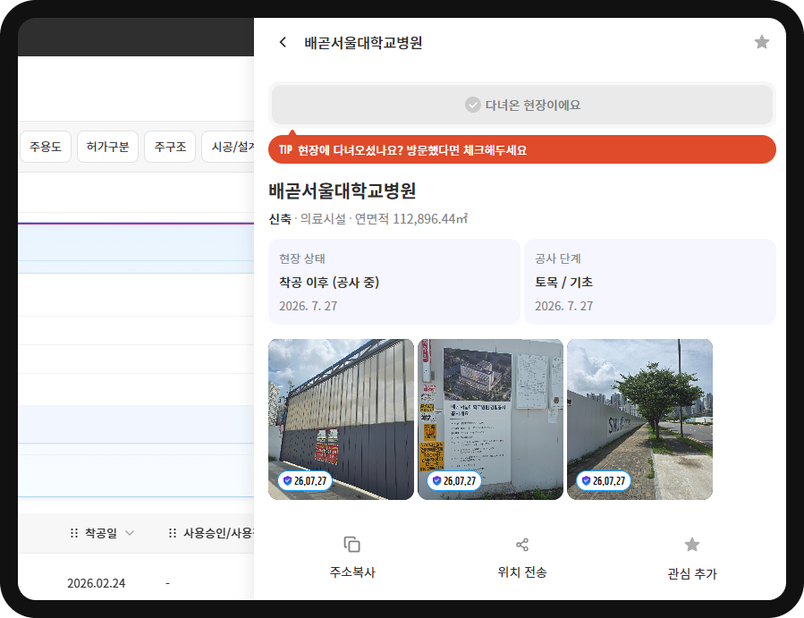Click date badge on sidewalk photo
This screenshot has height=618, width=804.
pyautogui.click(x=604, y=480)
